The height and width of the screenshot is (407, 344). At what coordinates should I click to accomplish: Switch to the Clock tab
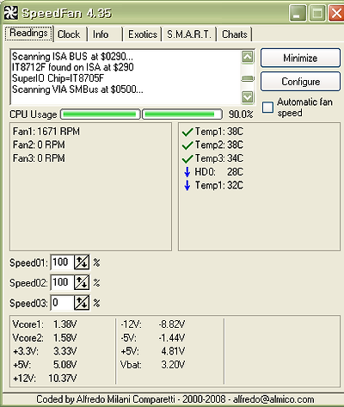point(69,34)
